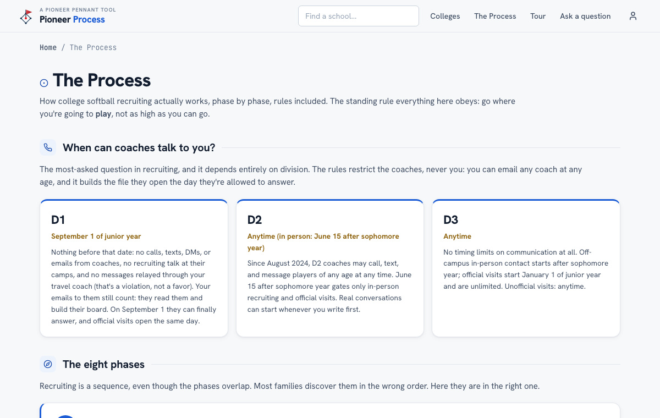Navigate to Home in the breadcrumb
Screen dimensions: 660x418
pos(48,47)
